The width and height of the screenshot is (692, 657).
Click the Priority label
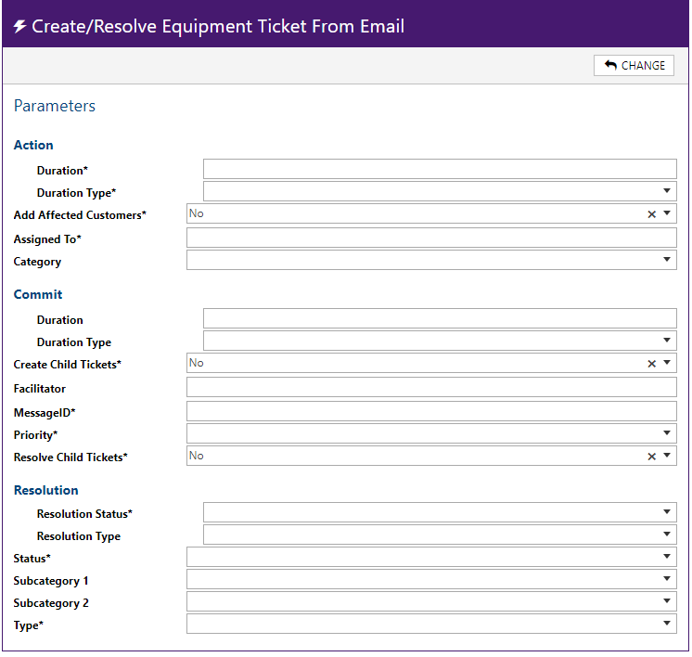[35, 435]
